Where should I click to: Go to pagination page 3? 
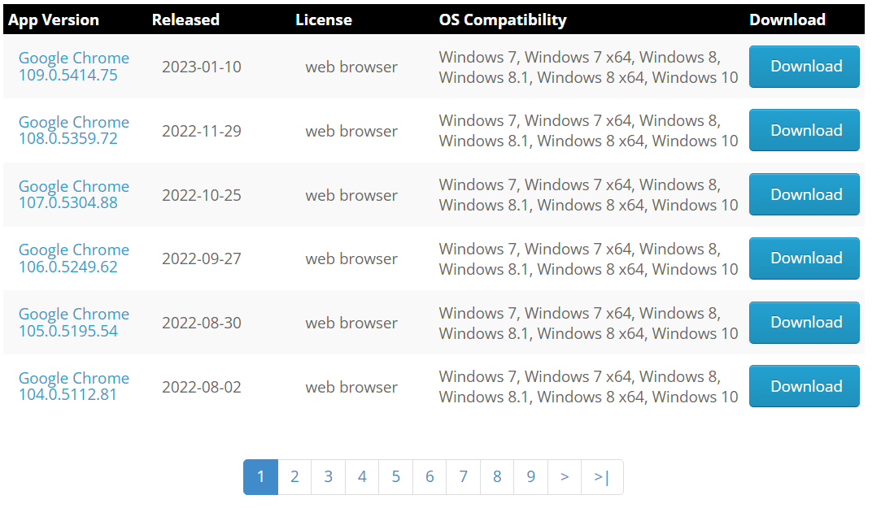pos(329,477)
